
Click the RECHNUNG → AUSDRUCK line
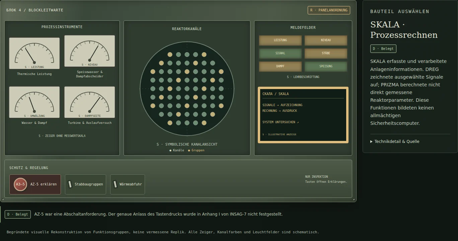click(280, 111)
